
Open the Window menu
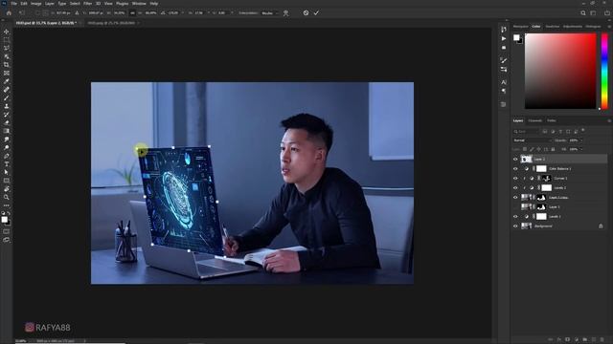pyautogui.click(x=139, y=4)
